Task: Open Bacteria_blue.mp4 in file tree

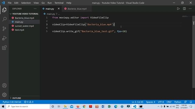Action: 24,18
